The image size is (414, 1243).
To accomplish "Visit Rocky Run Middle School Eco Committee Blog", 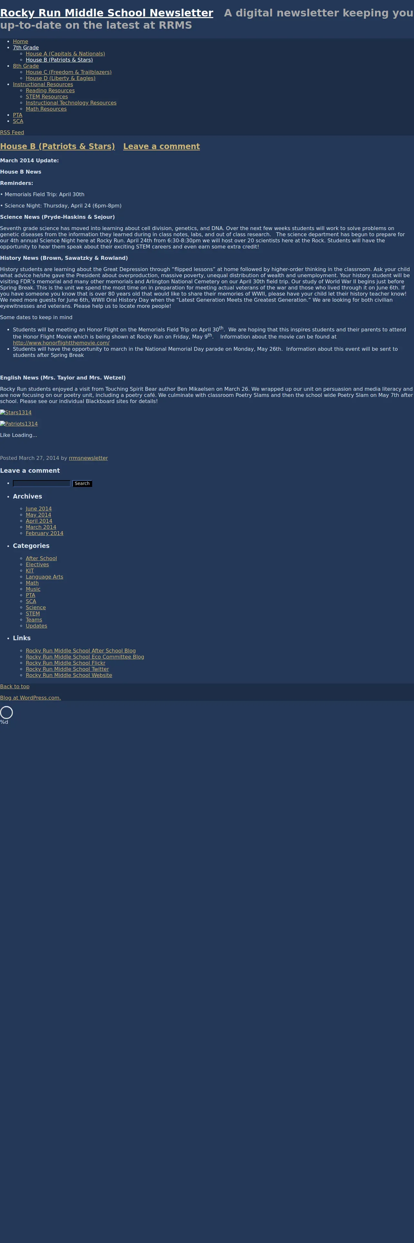I will click(85, 657).
